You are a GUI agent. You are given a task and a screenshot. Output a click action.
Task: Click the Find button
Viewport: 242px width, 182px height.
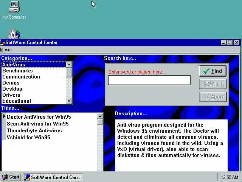pyautogui.click(x=213, y=71)
